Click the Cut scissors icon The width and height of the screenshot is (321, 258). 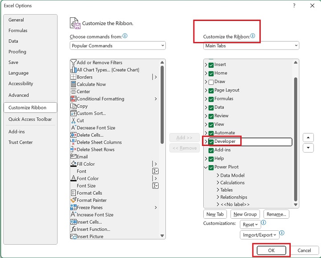coord(74,121)
